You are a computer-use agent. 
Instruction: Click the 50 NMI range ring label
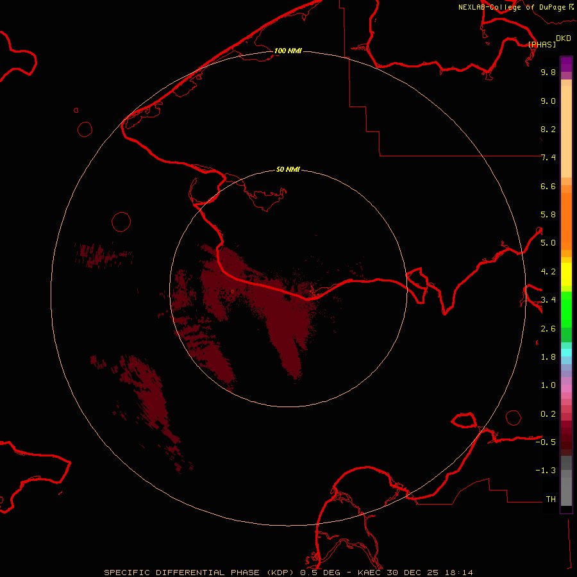288,169
